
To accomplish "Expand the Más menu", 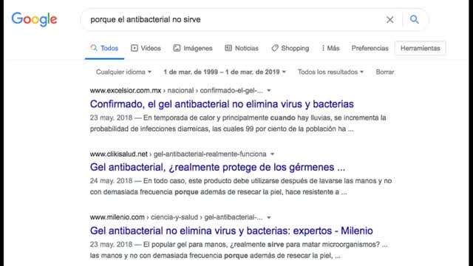I will [x=330, y=48].
